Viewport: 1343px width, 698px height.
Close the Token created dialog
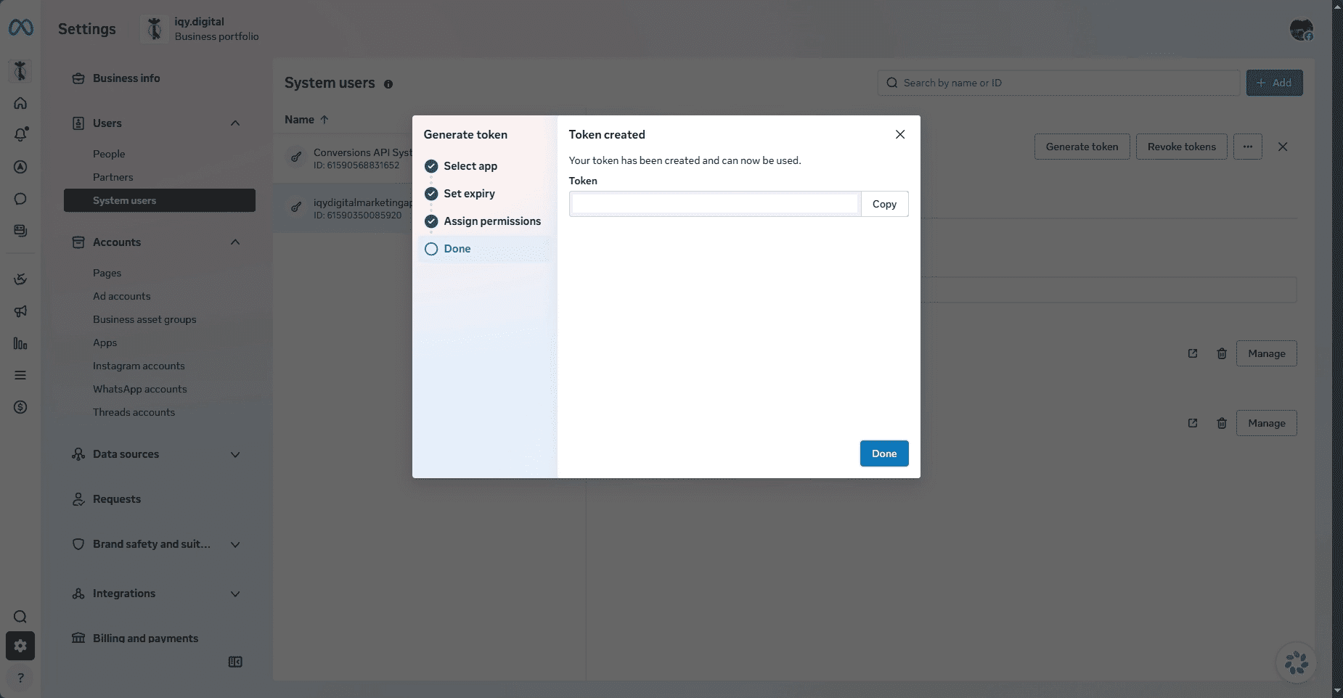point(900,134)
